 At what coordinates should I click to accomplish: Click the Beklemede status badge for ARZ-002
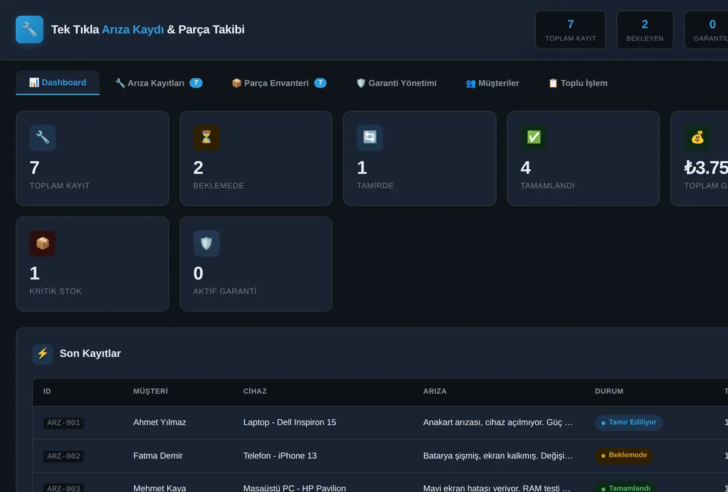(624, 455)
